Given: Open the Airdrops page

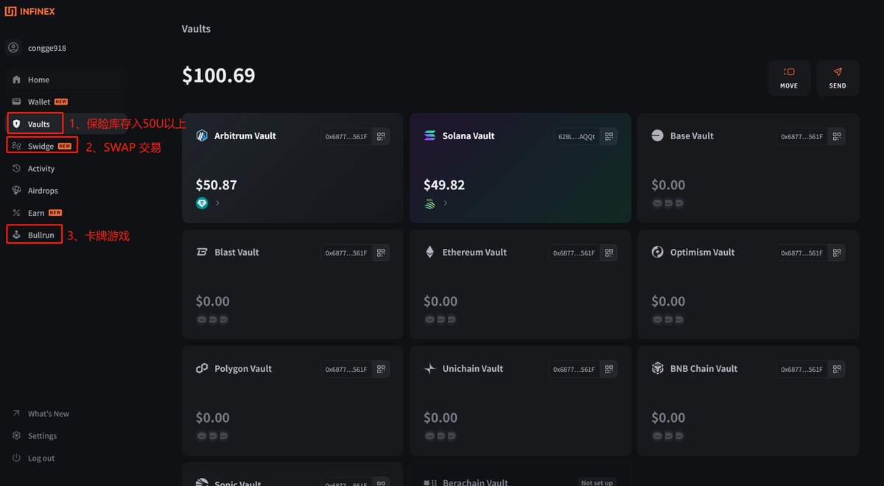Looking at the screenshot, I should 35,191.
